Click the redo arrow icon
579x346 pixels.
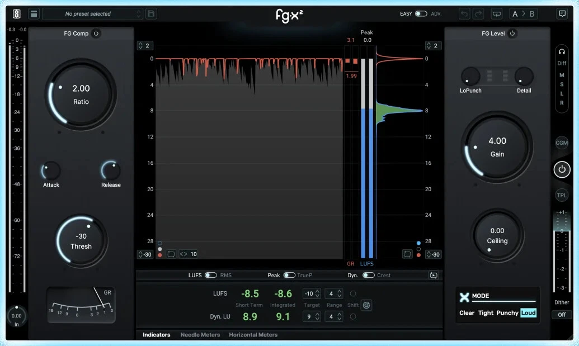(478, 14)
